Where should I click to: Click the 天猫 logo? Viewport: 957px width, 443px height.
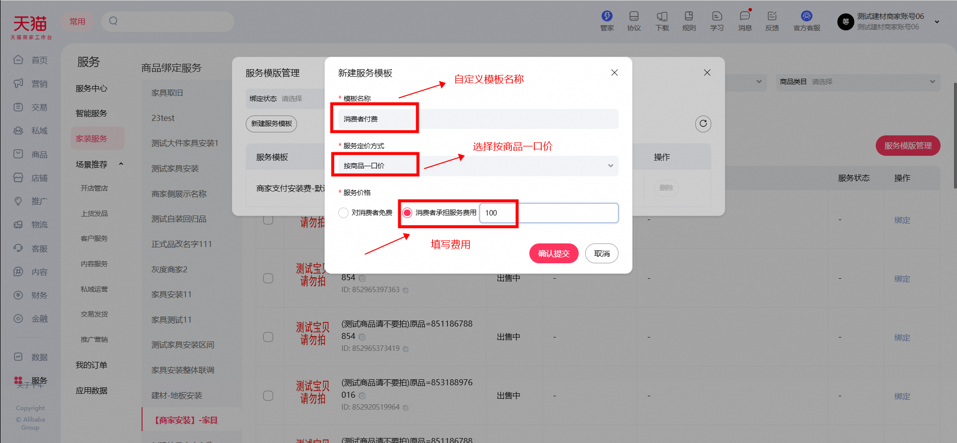31,26
